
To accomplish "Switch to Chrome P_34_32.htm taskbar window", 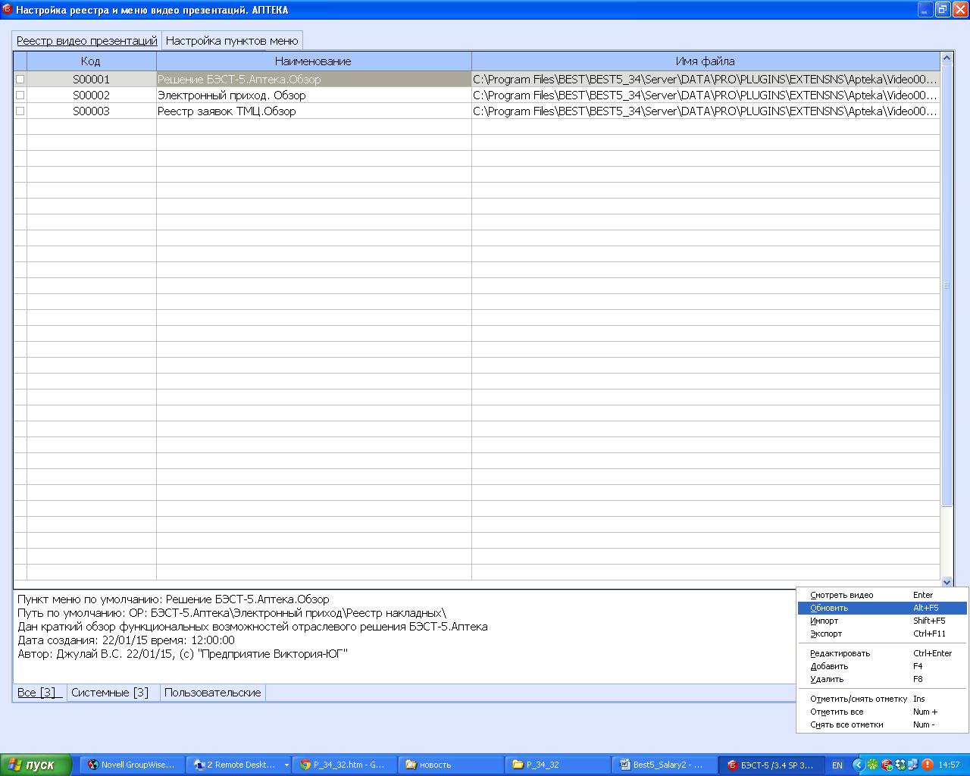I will [x=343, y=765].
